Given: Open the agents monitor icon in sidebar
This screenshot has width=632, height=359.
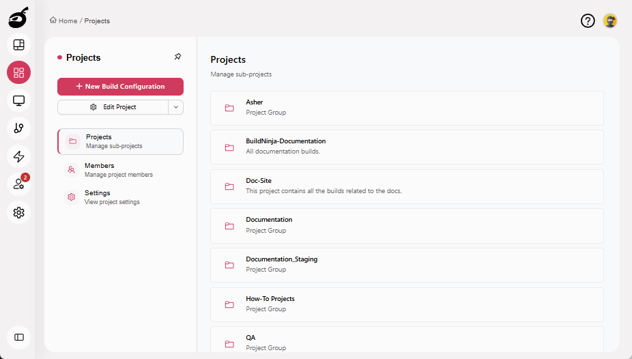Looking at the screenshot, I should tap(18, 100).
